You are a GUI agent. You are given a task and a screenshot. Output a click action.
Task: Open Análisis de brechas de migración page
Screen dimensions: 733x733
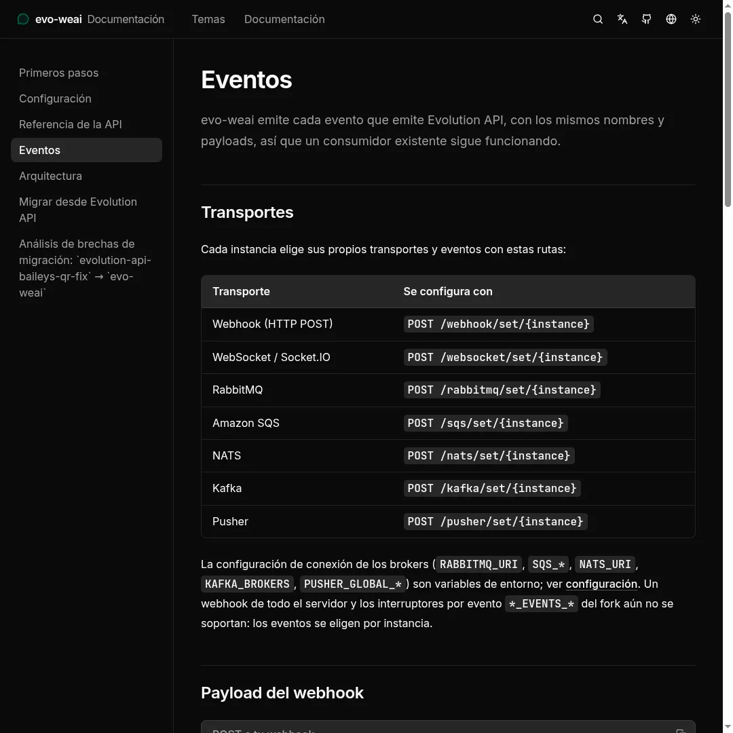point(86,268)
